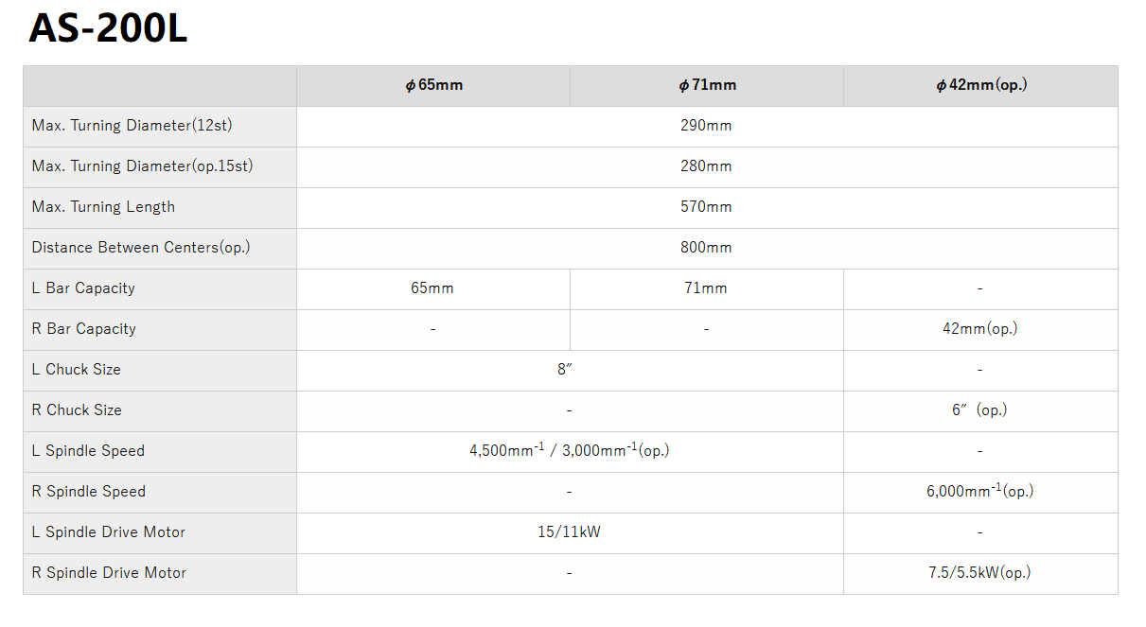Click the 8″ chuck size value

(x=566, y=370)
